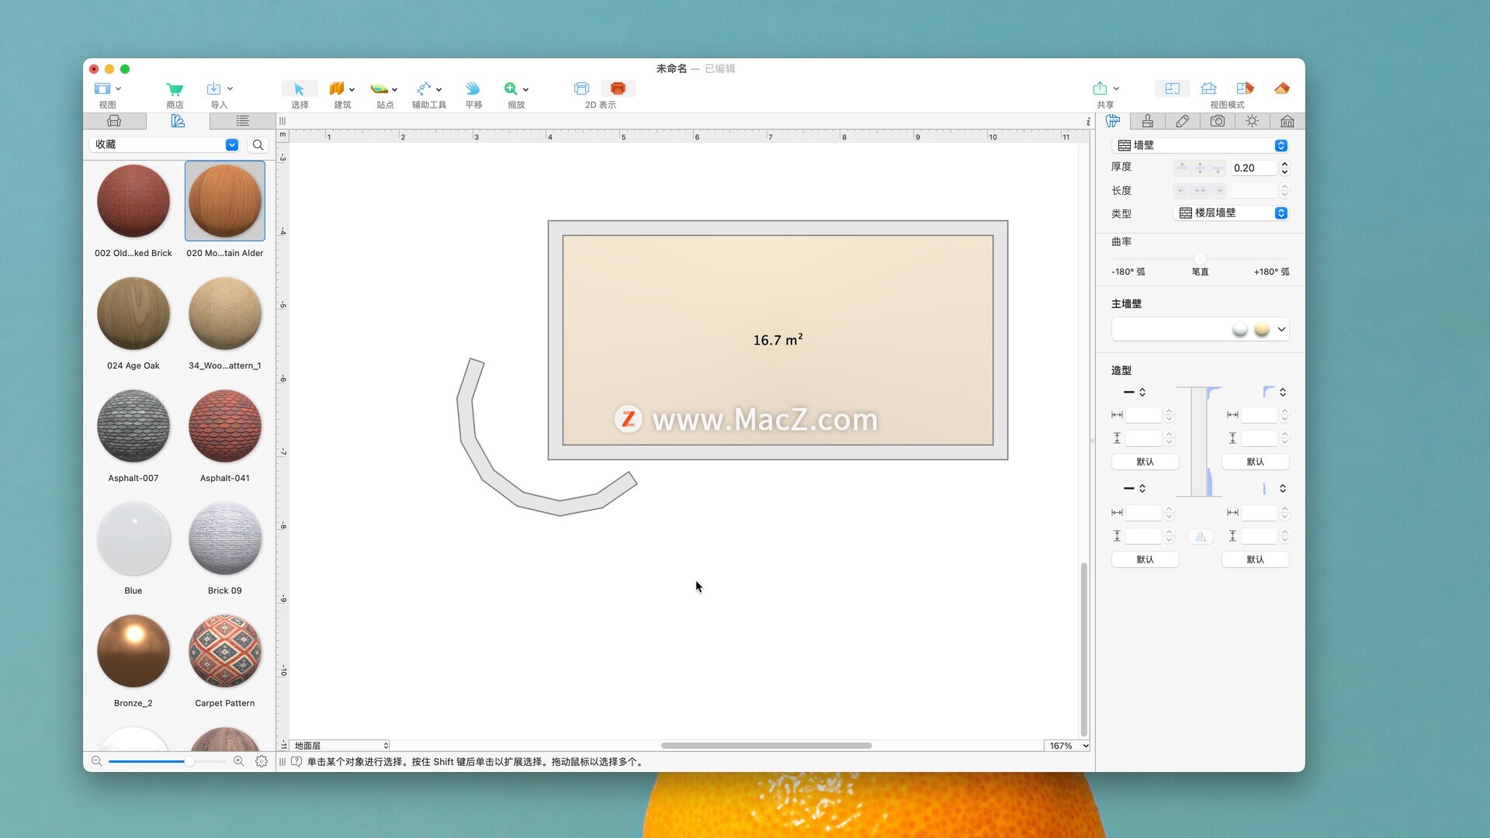Click the horizontal scrollbar under the canvas
This screenshot has width=1490, height=838.
tap(766, 746)
